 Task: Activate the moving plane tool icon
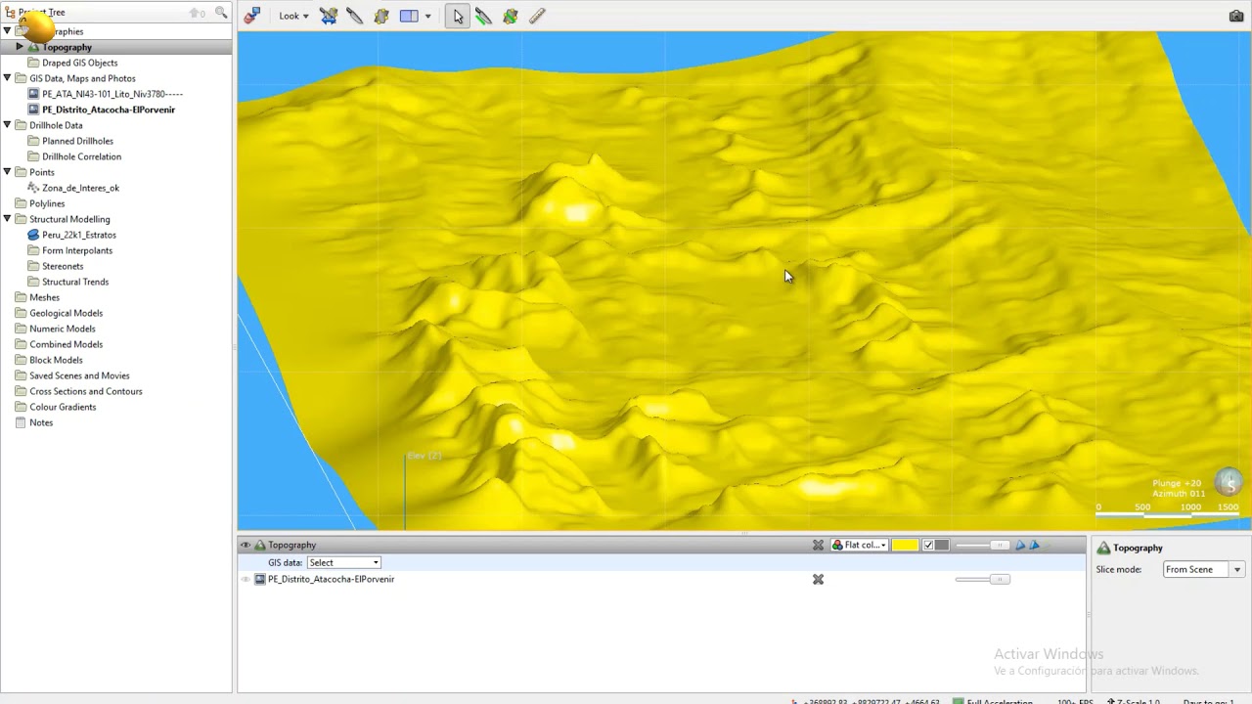pos(329,16)
